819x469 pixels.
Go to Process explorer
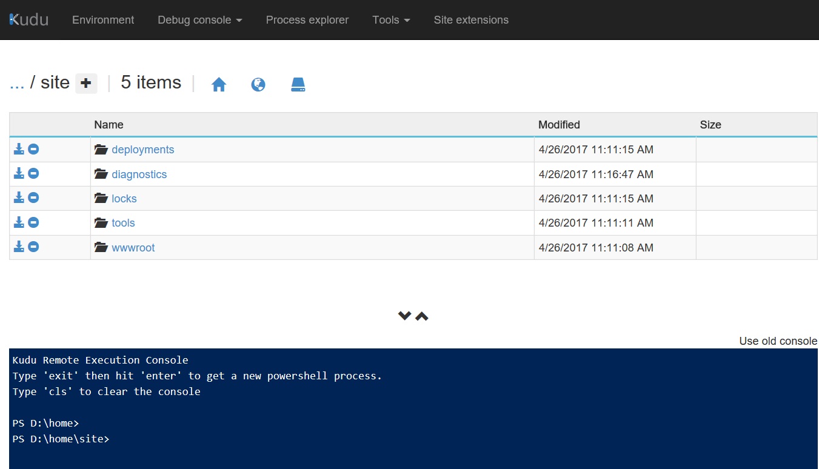coord(307,20)
